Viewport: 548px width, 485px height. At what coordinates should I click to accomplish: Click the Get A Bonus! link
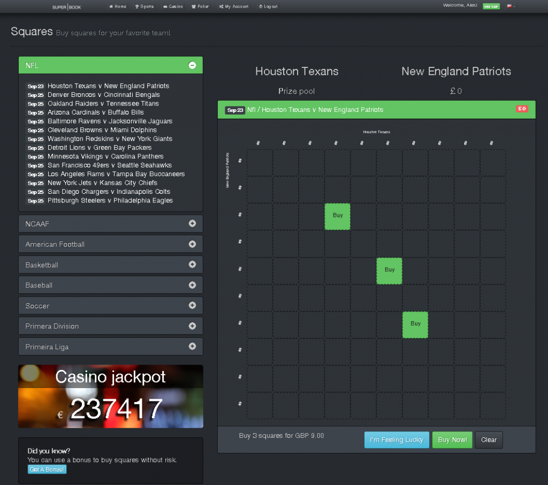47,469
